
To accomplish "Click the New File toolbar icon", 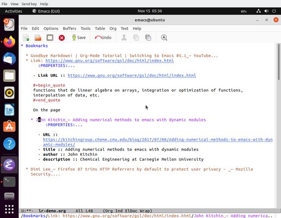I will point(26,38).
